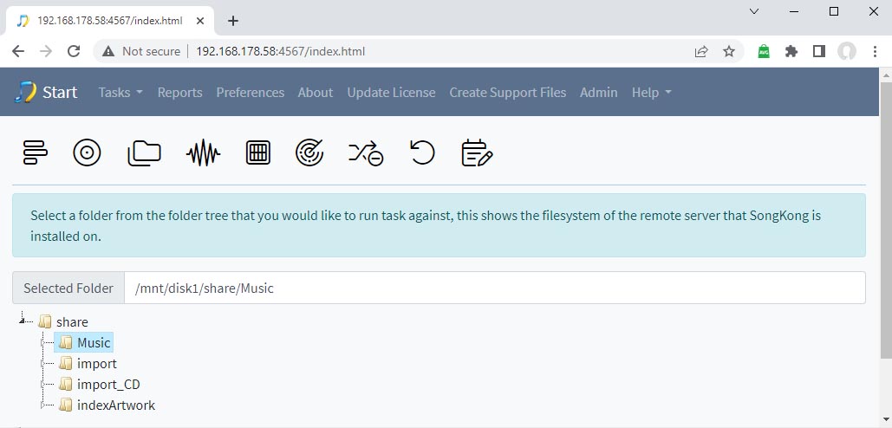
Task: Go to Preferences in navigation bar
Action: click(x=251, y=93)
